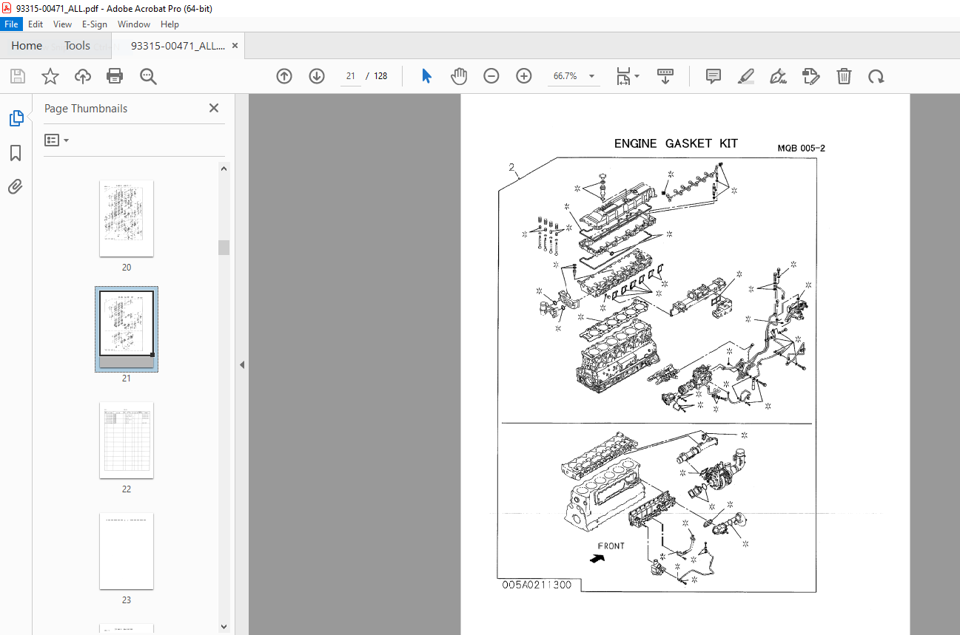
Task: Open the find text magnifier tool
Action: 148,76
